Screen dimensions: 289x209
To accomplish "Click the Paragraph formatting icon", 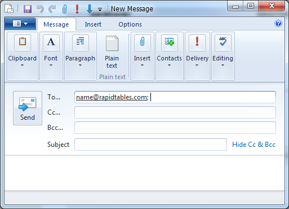I will [81, 43].
